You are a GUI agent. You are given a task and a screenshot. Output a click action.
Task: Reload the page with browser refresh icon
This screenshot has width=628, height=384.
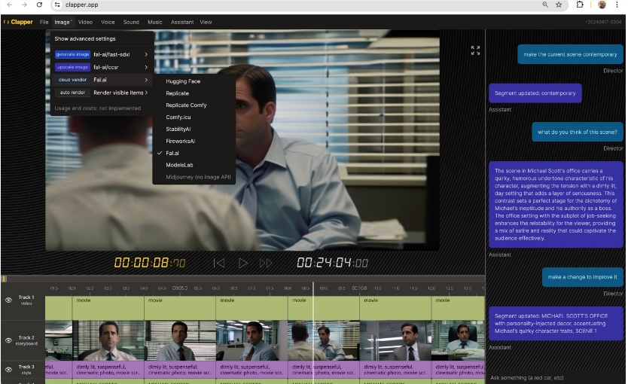point(39,5)
